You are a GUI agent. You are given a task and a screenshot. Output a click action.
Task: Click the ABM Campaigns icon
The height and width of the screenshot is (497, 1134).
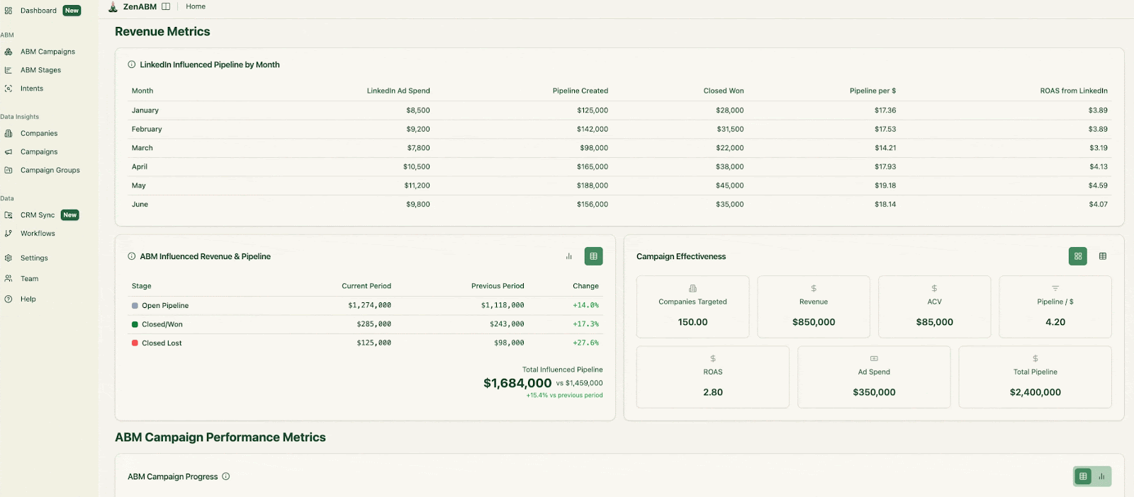click(x=9, y=52)
